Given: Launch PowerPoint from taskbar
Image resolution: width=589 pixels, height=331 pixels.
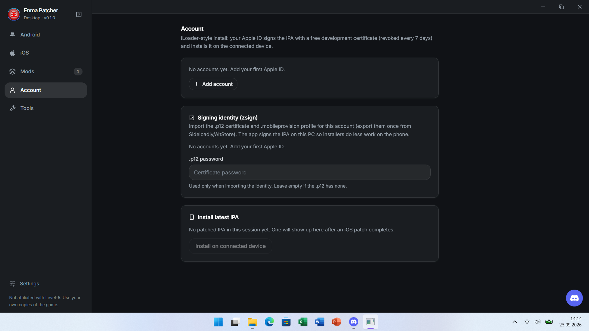Looking at the screenshot, I should (337, 322).
